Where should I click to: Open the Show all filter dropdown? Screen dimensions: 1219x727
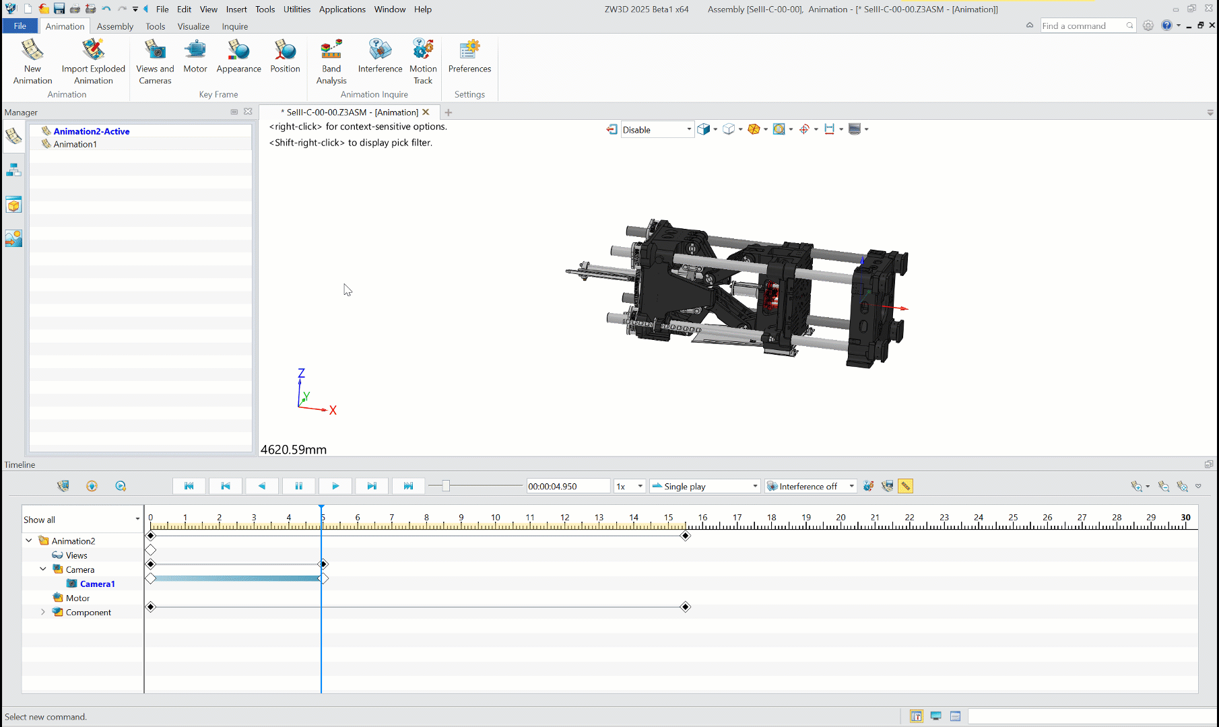point(137,519)
